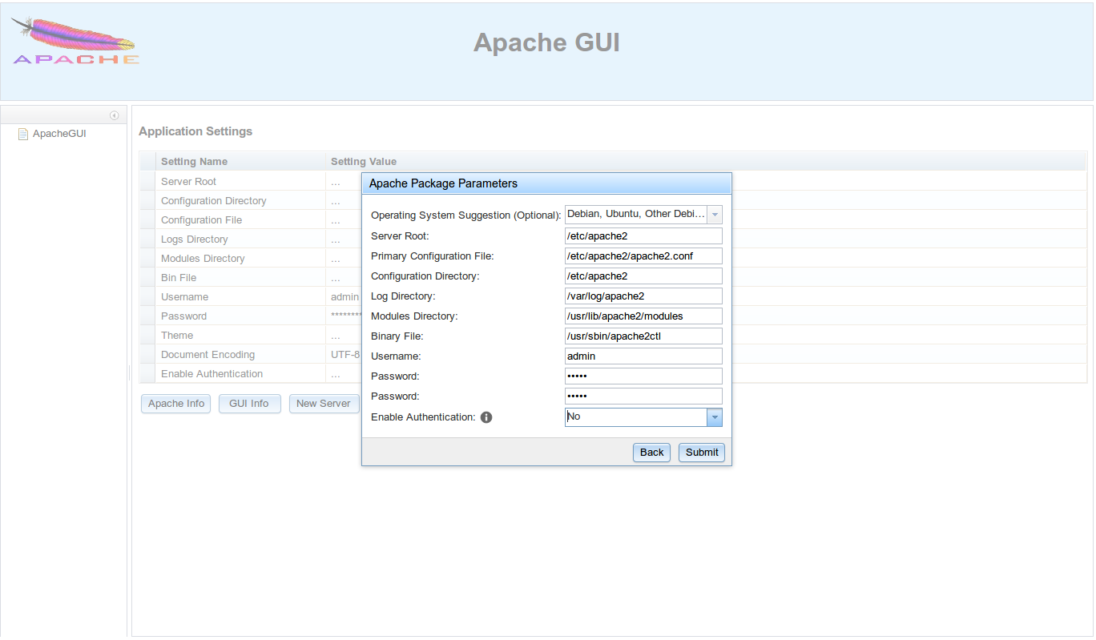Focus the Username input field in dialog
The height and width of the screenshot is (640, 1096).
[x=643, y=356]
